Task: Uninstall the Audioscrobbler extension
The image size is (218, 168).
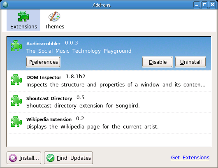Action: click(190, 62)
